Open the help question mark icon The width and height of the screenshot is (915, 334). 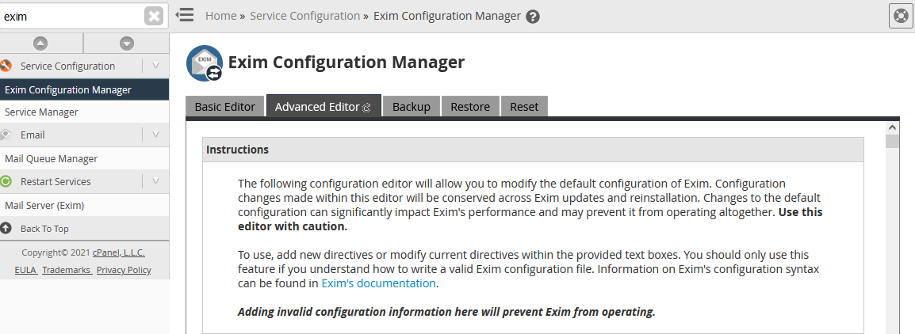tap(533, 16)
